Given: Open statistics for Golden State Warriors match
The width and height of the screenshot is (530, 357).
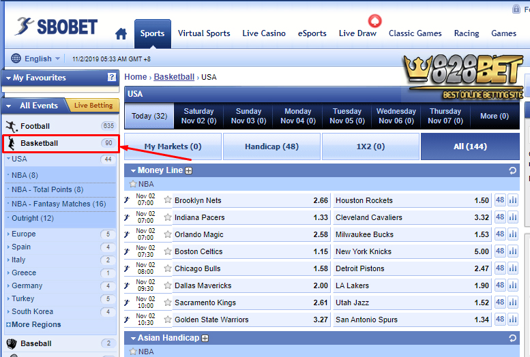Looking at the screenshot, I should pyautogui.click(x=513, y=319).
